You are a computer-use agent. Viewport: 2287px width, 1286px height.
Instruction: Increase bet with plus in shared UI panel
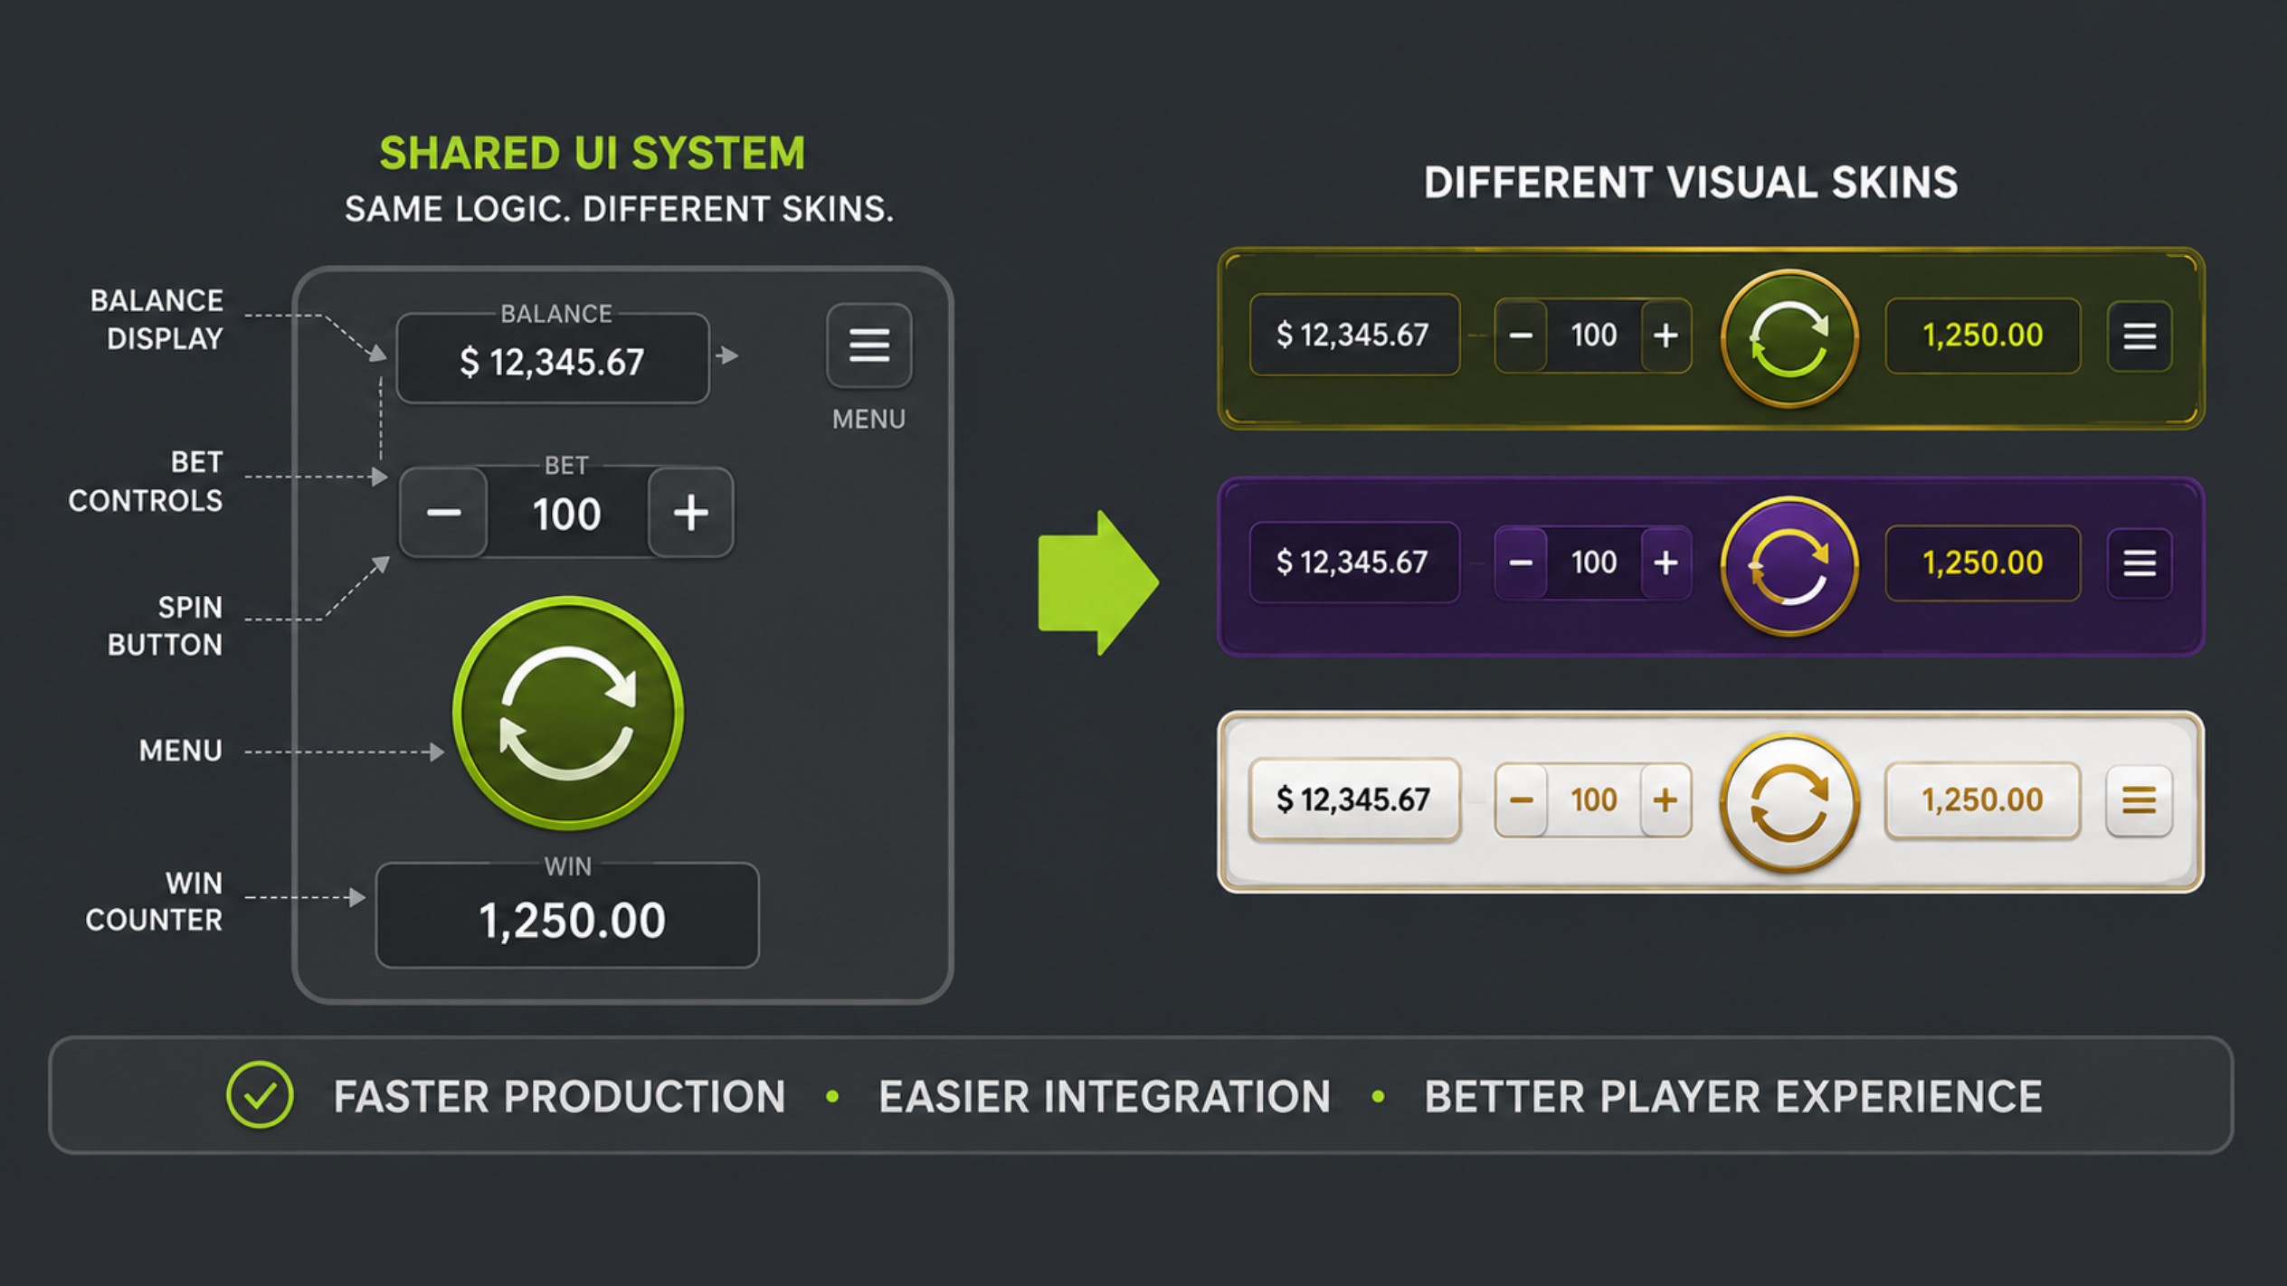point(691,513)
